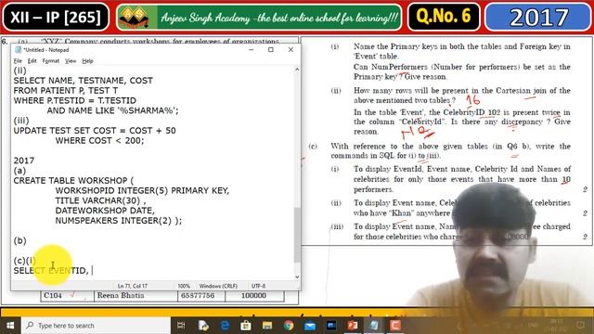Viewport: 594px width, 334px height.
Task: Click the '100%' zoom status entry
Action: (x=184, y=286)
